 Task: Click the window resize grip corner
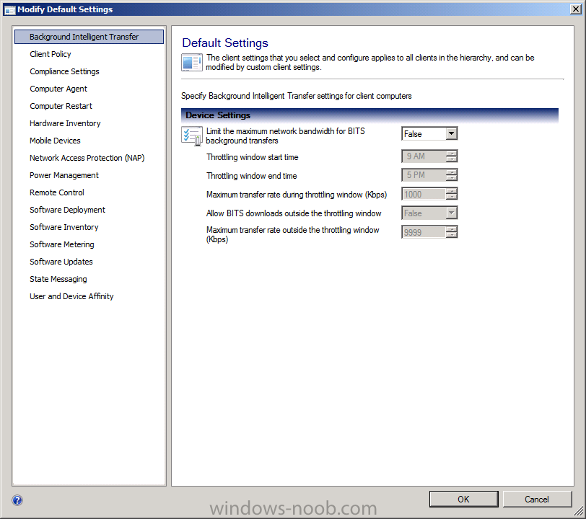coord(579,511)
